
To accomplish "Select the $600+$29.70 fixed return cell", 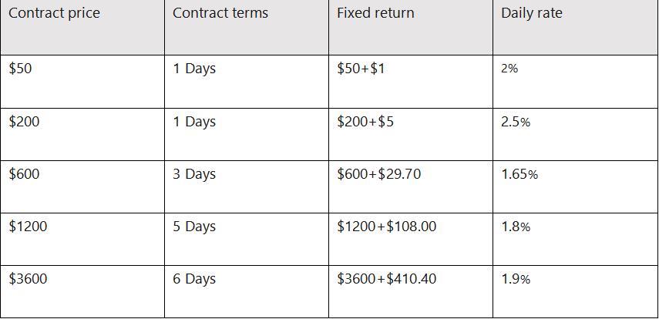I will click(379, 174).
